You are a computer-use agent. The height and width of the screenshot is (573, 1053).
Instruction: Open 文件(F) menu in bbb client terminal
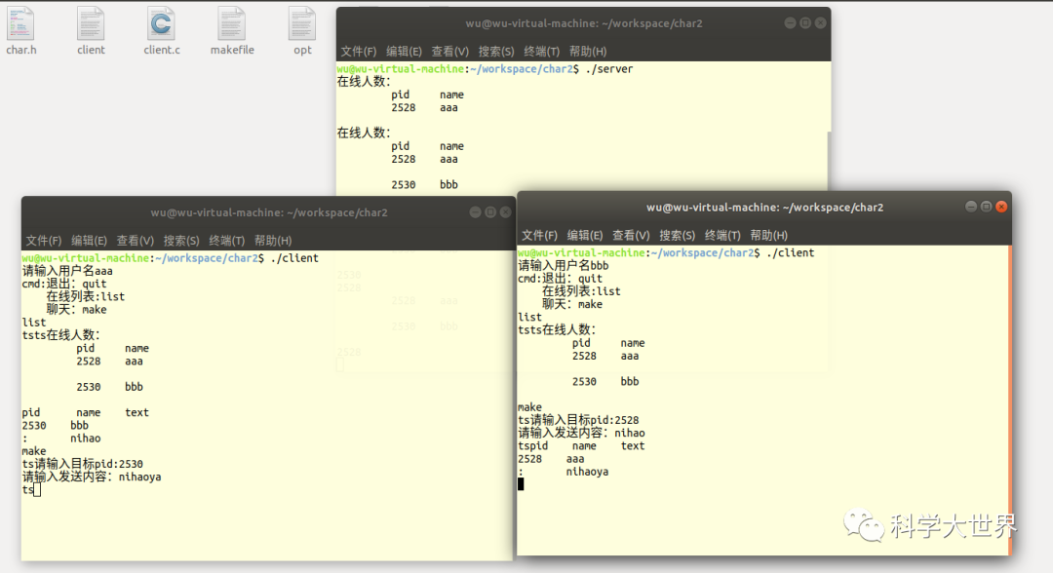pyautogui.click(x=539, y=235)
